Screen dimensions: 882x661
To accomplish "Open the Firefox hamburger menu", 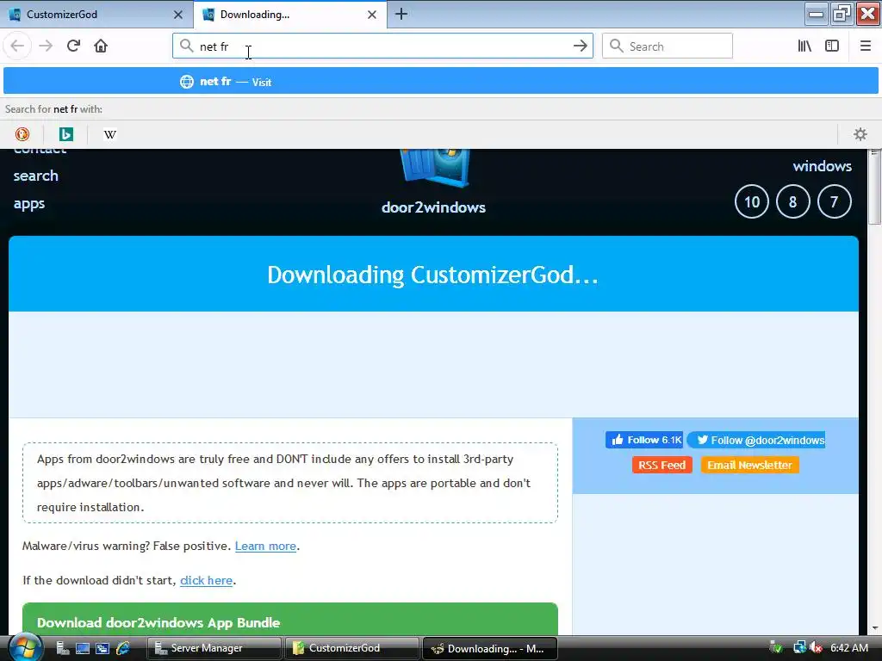I will (865, 46).
